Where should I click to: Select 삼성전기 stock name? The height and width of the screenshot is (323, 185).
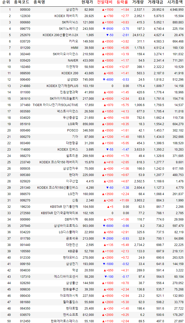[x=72, y=264]
